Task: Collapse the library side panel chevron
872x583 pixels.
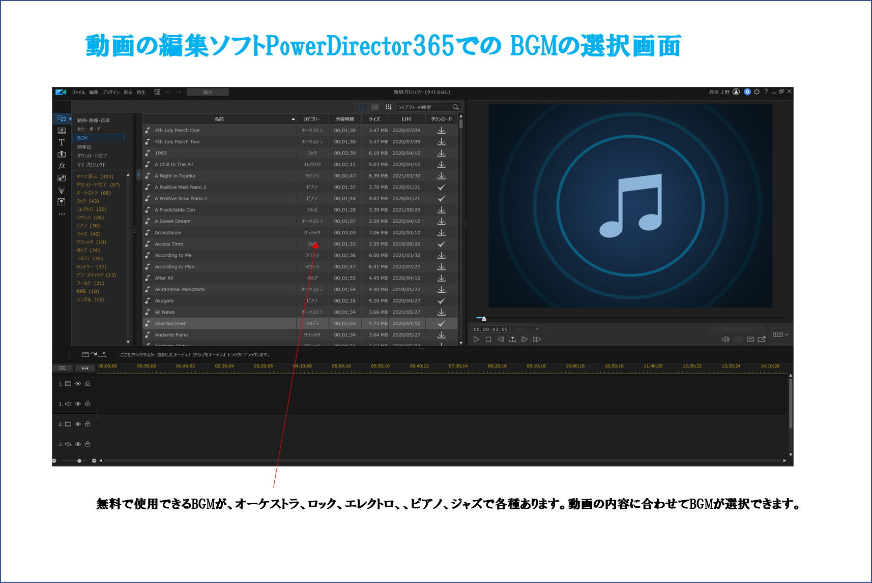Action: 139,175
